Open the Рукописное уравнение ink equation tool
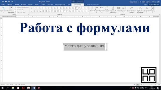The height and width of the screenshot is (90, 161). point(11,10)
